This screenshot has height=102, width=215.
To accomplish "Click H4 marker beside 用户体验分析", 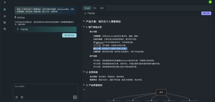I will (x=84, y=27).
